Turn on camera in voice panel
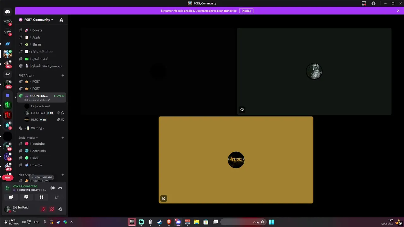This screenshot has height=227, width=404. pyautogui.click(x=11, y=197)
